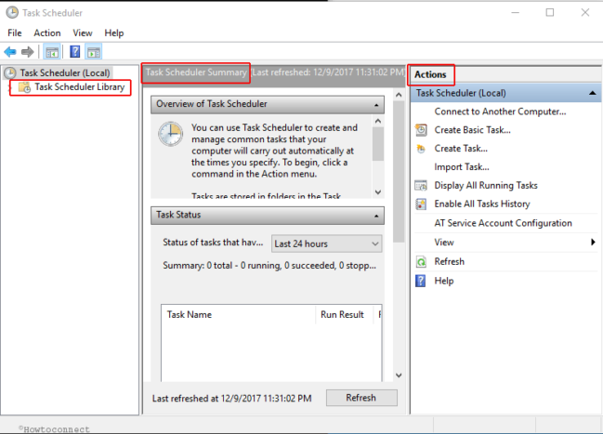Click Display All Running Tasks icon
The image size is (603, 434).
click(x=421, y=186)
